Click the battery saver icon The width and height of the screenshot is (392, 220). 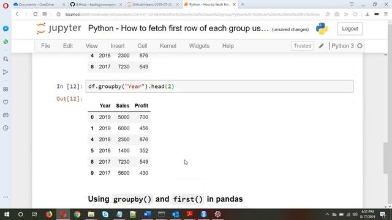(x=377, y=14)
